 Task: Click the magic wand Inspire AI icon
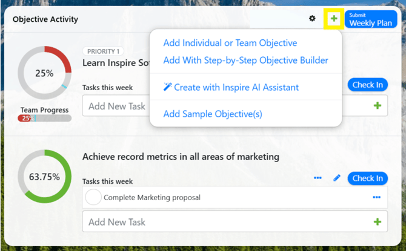(x=167, y=87)
